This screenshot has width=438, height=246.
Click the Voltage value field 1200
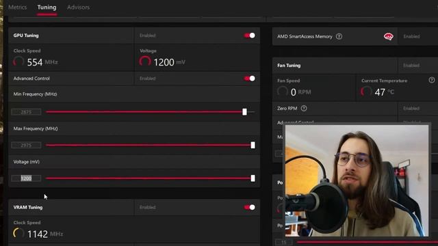pyautogui.click(x=26, y=178)
